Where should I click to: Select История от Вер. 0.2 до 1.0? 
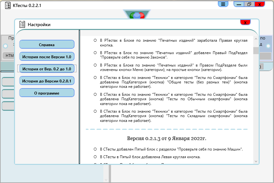click(x=47, y=69)
